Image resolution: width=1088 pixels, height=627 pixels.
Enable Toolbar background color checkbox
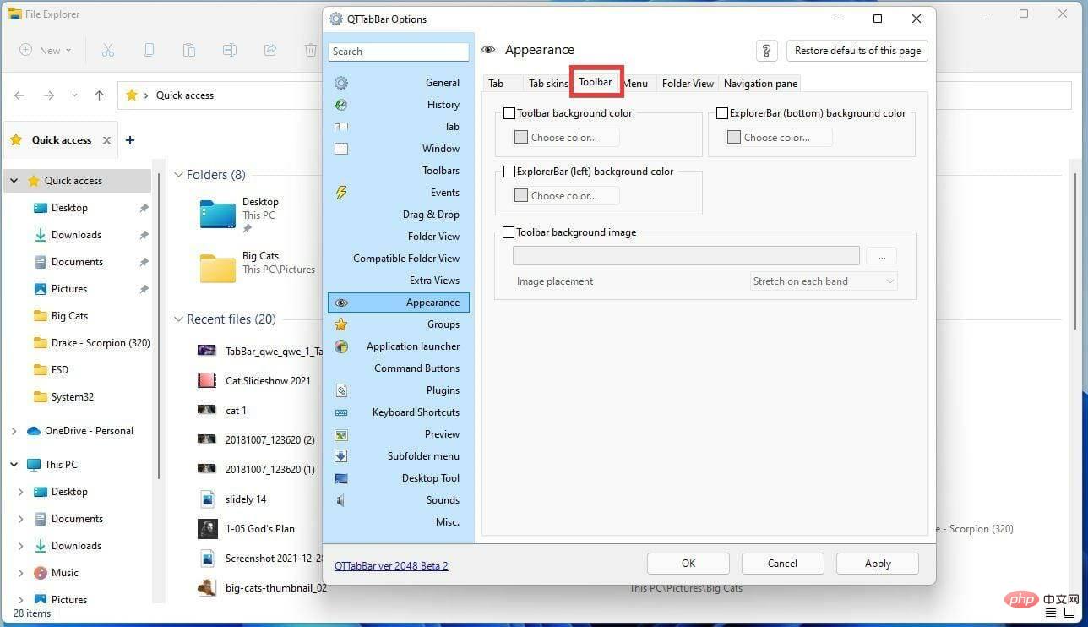(x=509, y=113)
